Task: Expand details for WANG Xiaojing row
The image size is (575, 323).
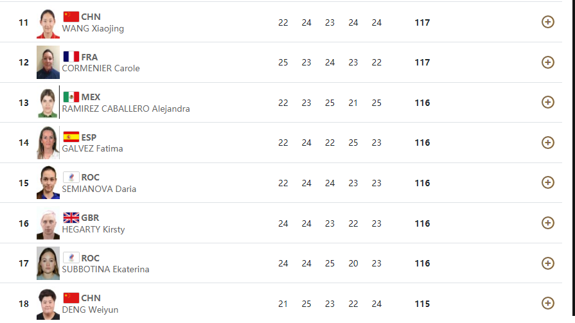Action: (x=547, y=22)
